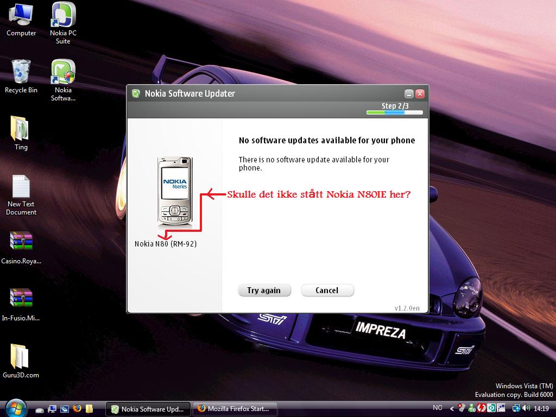The image size is (556, 417).
Task: Click the red arrows tray icon
Action: pos(482,408)
